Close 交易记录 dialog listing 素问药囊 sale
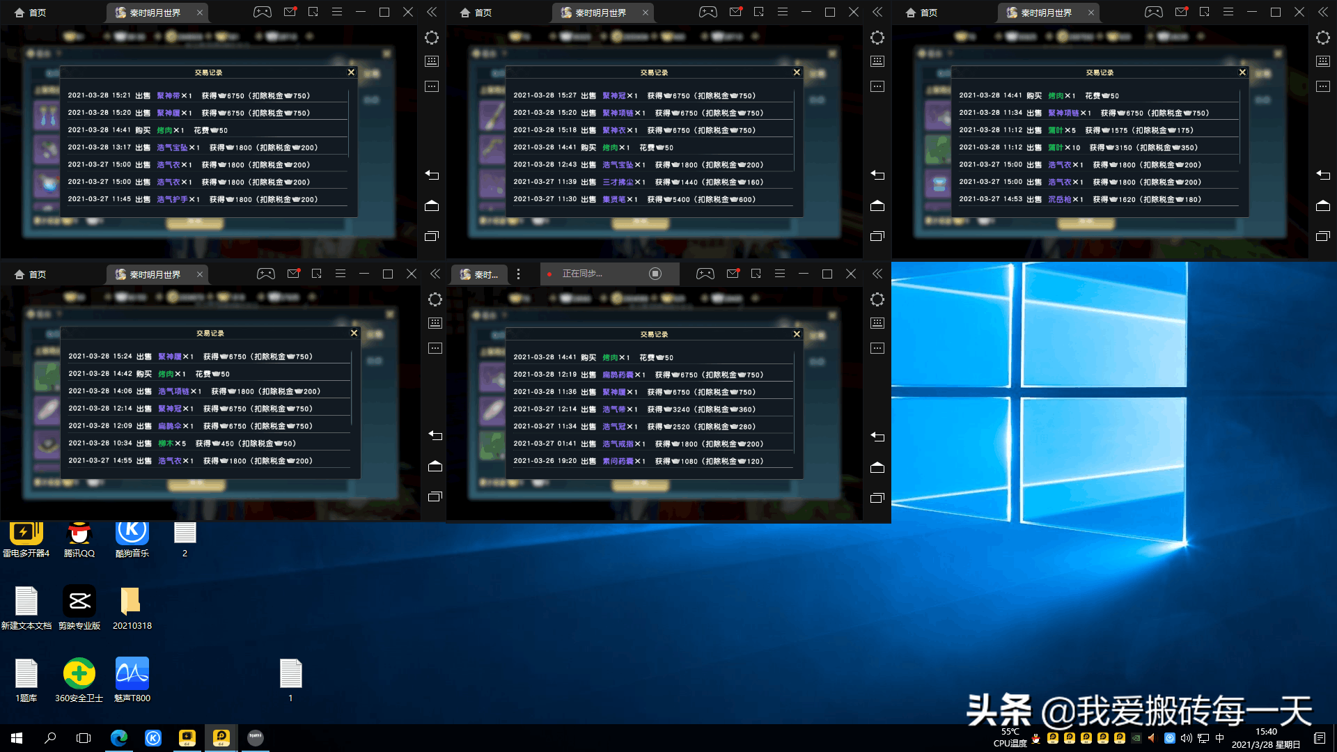The width and height of the screenshot is (1337, 752). click(797, 334)
